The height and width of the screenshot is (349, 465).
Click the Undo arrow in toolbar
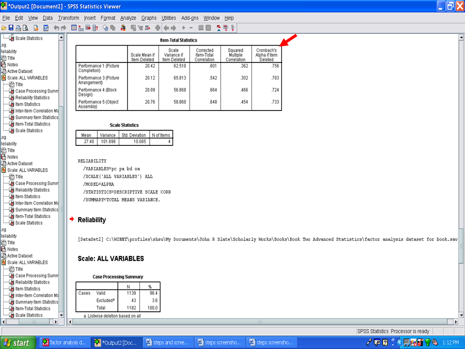click(57, 28)
